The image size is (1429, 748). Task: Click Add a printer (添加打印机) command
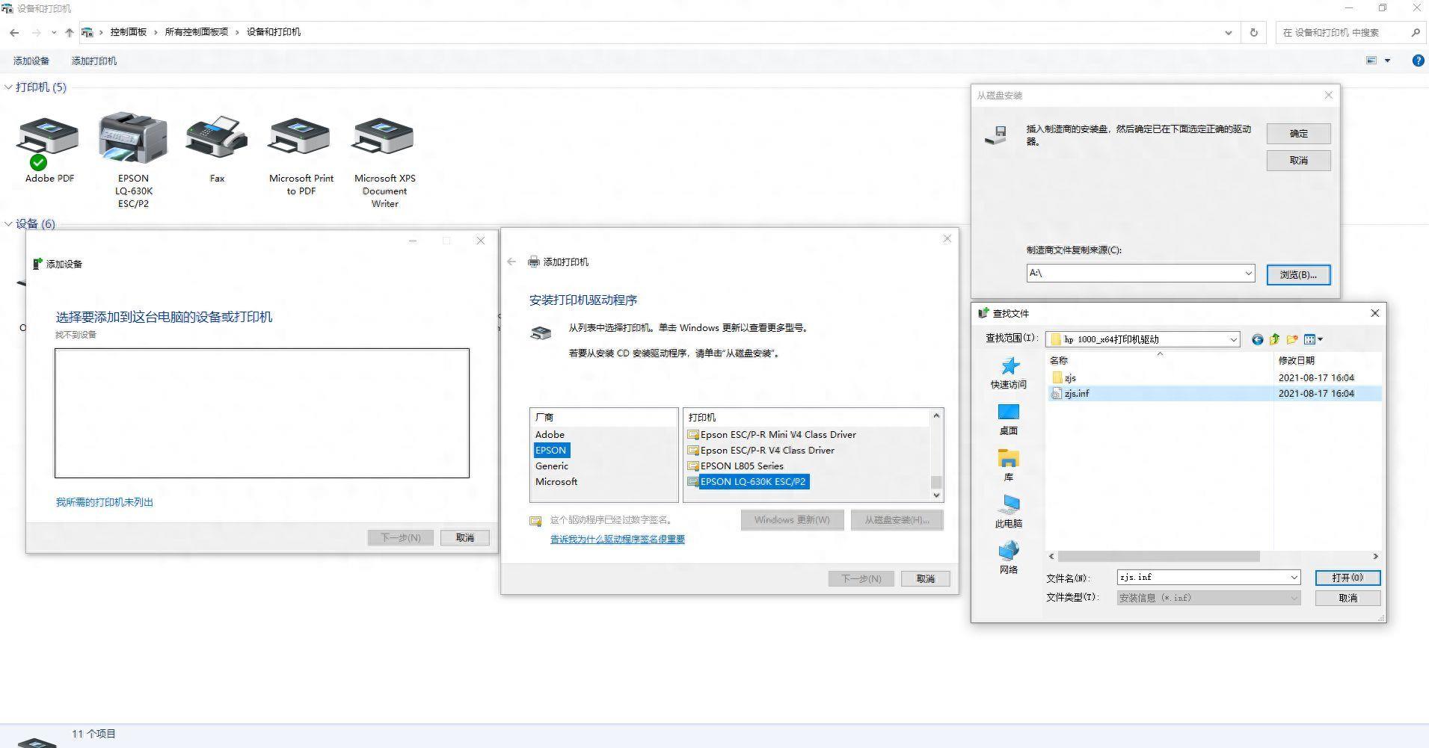pyautogui.click(x=94, y=61)
